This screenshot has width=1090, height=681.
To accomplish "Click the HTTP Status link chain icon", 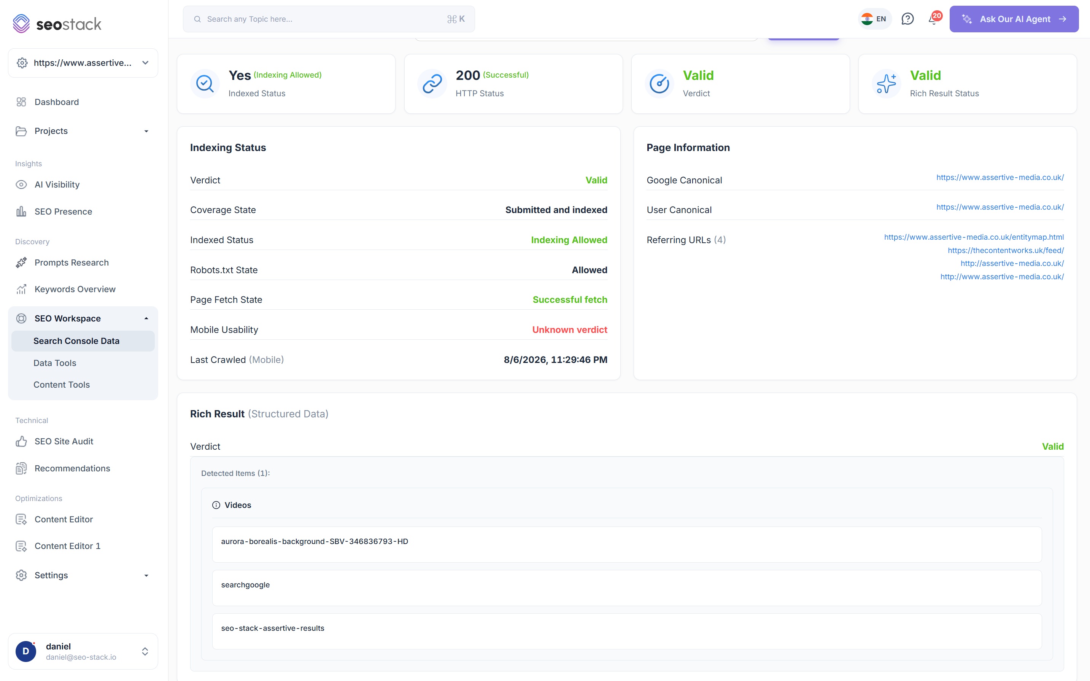I will tap(432, 84).
